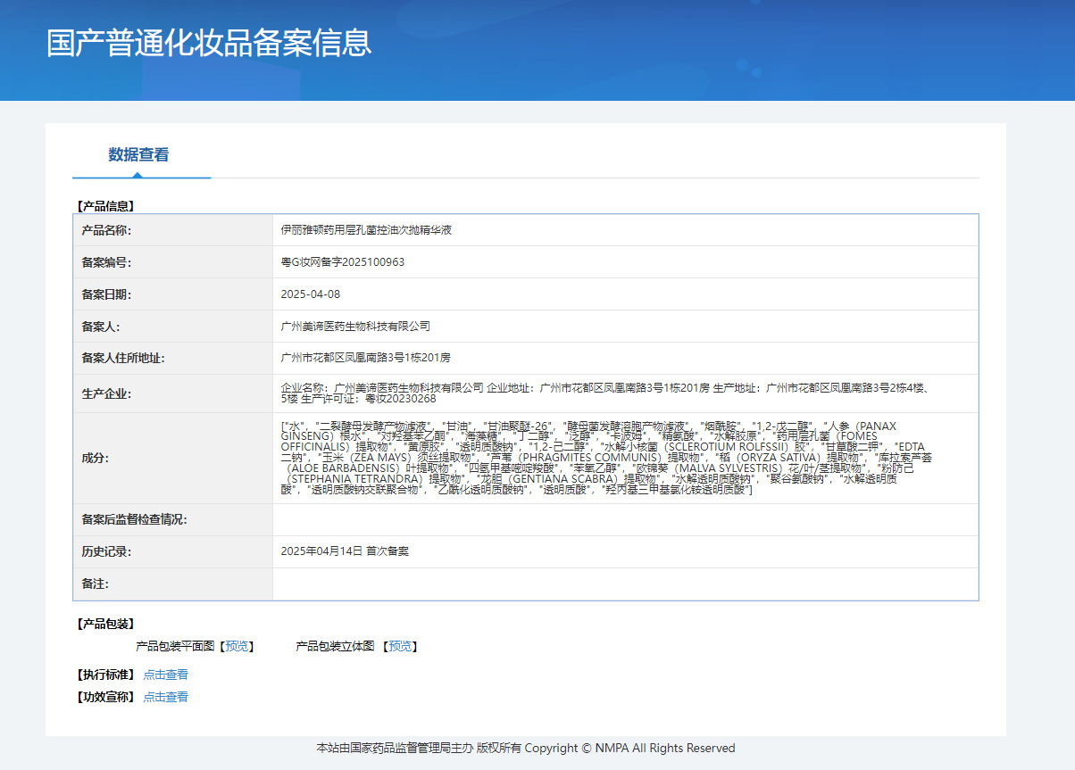Click the 国产普通化妆品备案信息 page title
This screenshot has width=1075, height=770.
click(x=209, y=43)
